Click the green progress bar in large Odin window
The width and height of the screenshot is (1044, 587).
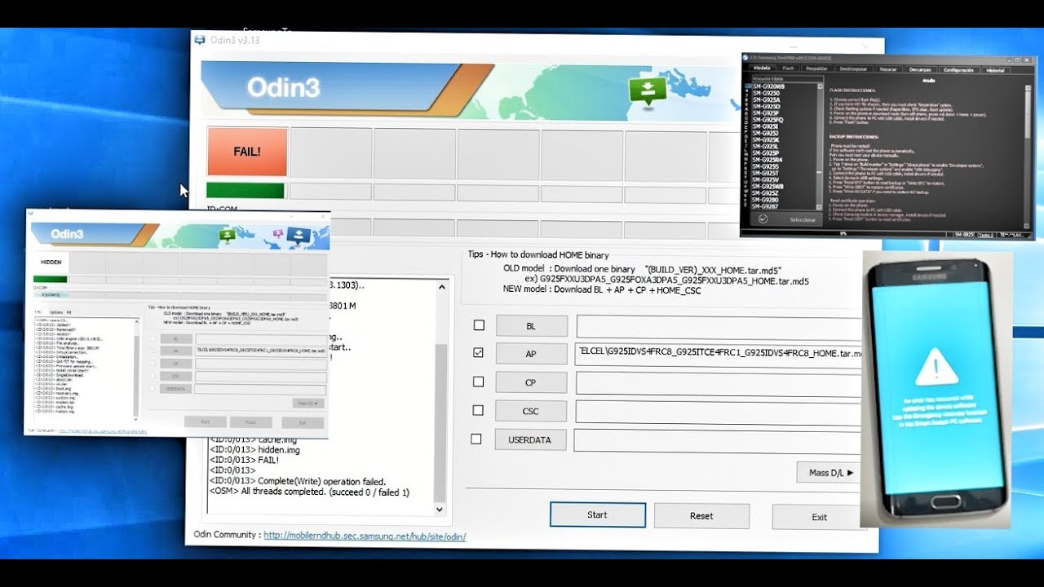(x=246, y=191)
